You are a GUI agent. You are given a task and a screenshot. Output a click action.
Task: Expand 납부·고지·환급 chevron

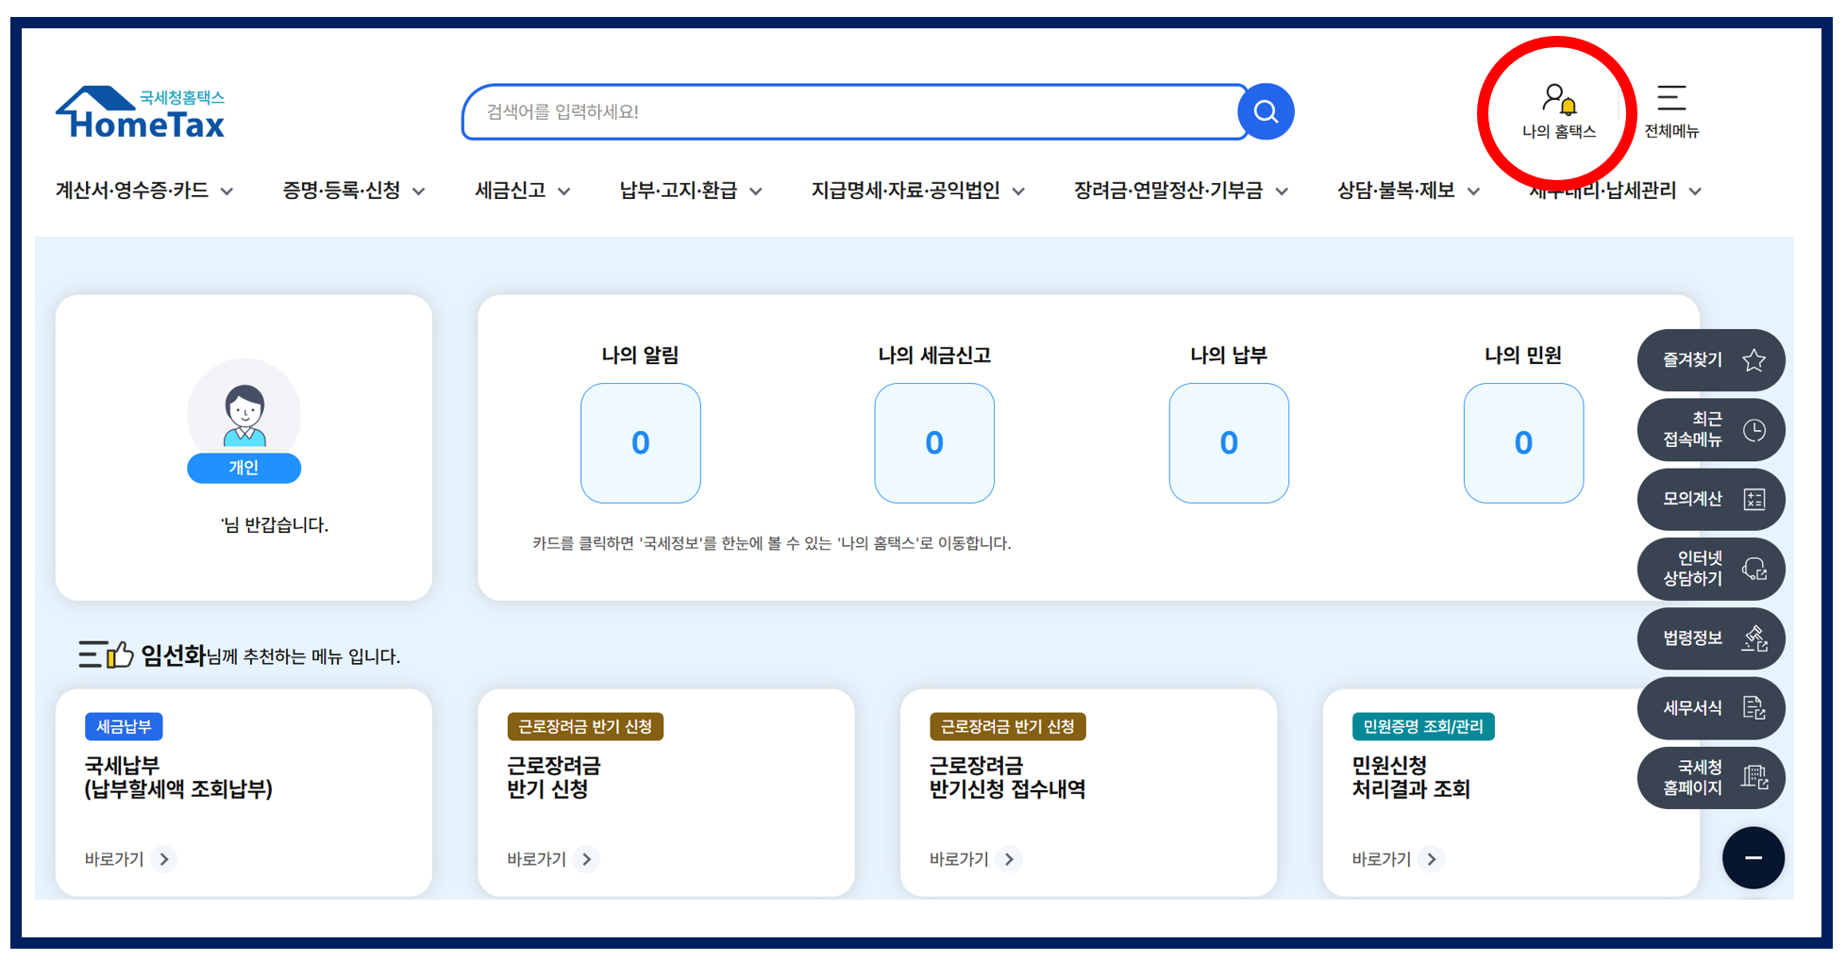click(756, 191)
